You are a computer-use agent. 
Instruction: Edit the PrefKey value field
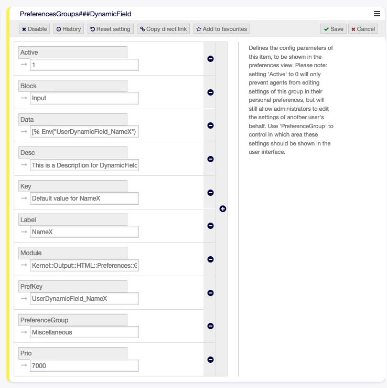[x=84, y=299]
